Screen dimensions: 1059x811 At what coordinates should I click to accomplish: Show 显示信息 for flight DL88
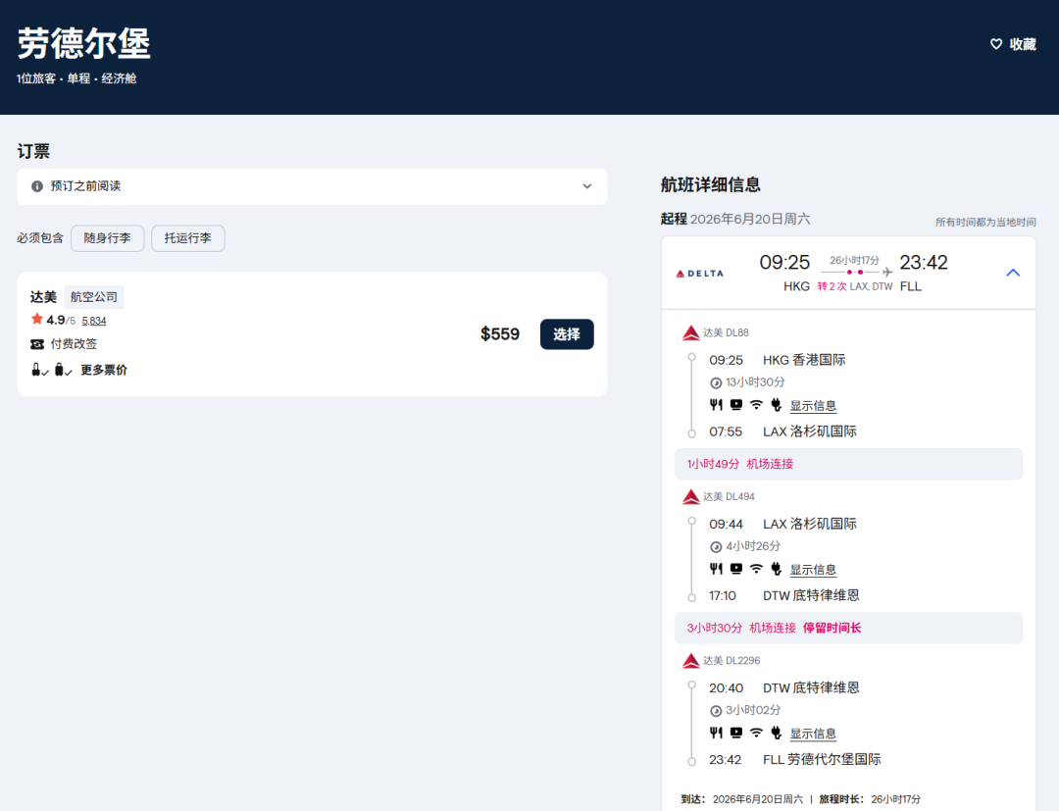point(813,406)
